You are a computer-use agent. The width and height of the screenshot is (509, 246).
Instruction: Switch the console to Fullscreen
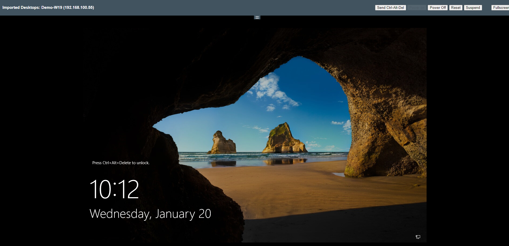point(500,8)
